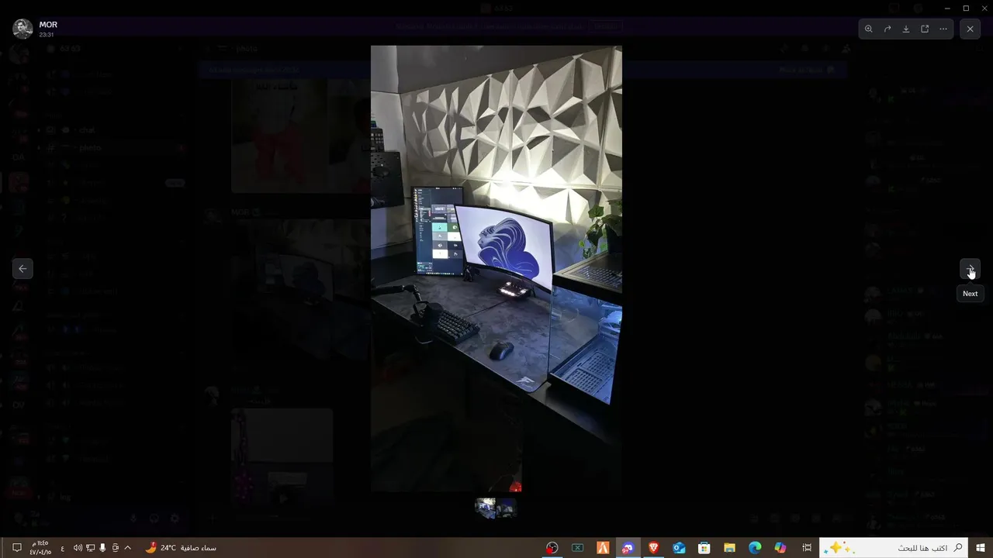Viewport: 993px width, 558px height.
Task: Open the orange A app on taskbar
Action: click(603, 548)
